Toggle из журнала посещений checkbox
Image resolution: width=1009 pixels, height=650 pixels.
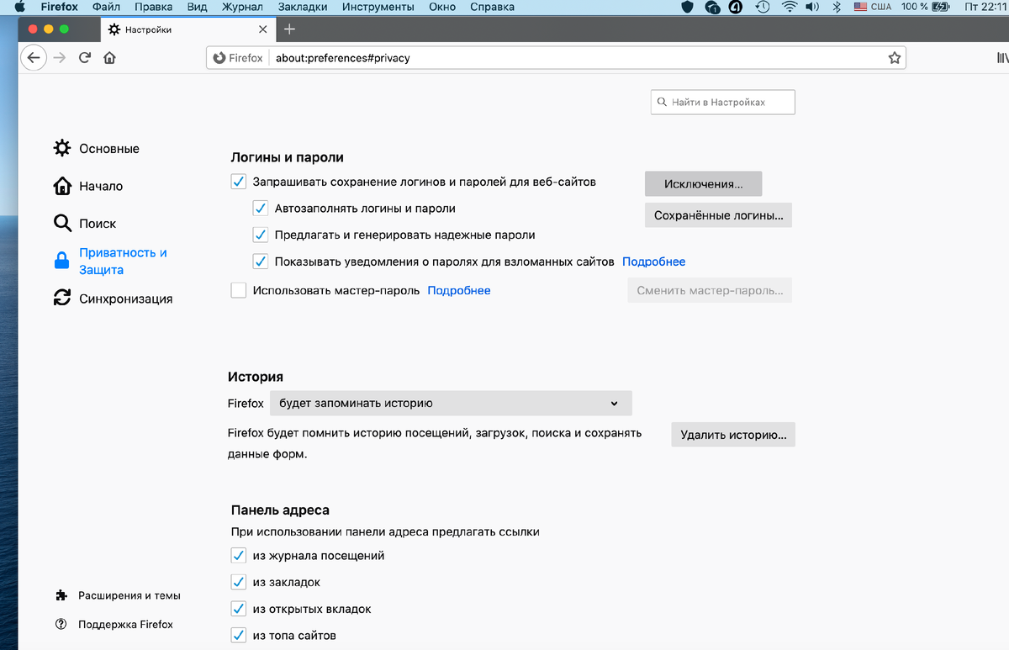[239, 556]
